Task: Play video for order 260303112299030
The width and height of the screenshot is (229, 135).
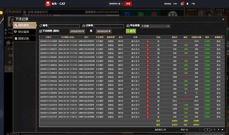Action: pos(148,73)
